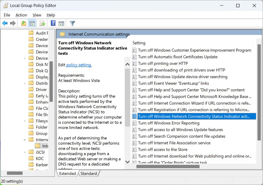Toggle the Show/Hide Action Pane icon
The height and width of the screenshot is (185, 263).
pos(62,23)
